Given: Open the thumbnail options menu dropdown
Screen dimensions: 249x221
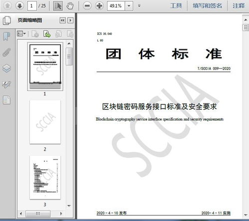Looking at the screenshot, I should [21, 34].
